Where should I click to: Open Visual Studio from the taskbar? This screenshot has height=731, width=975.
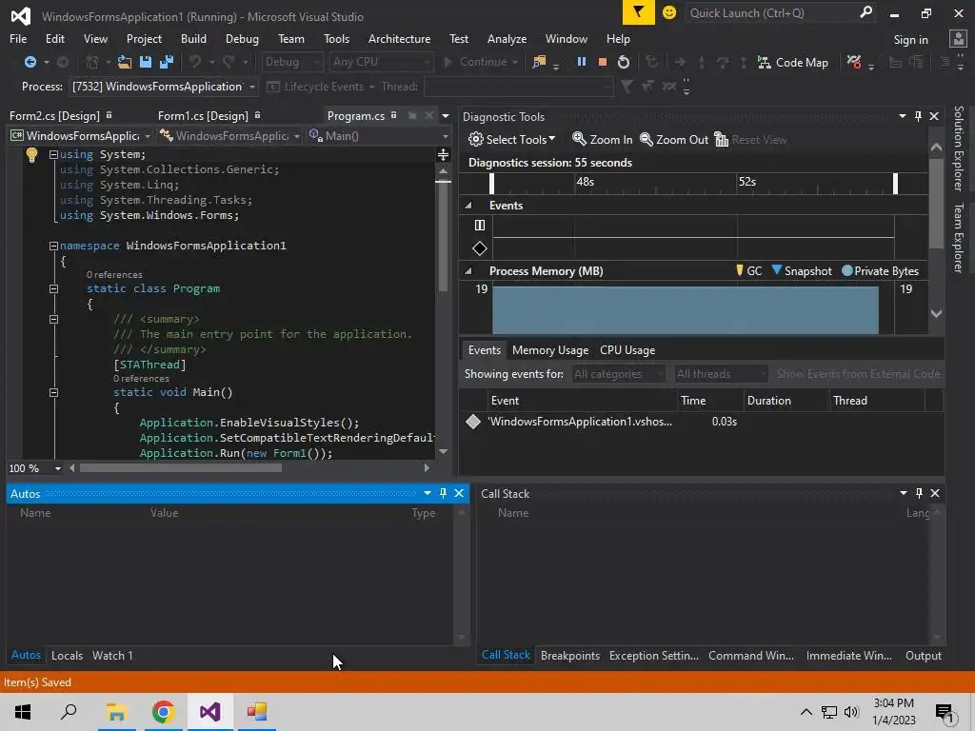[210, 712]
